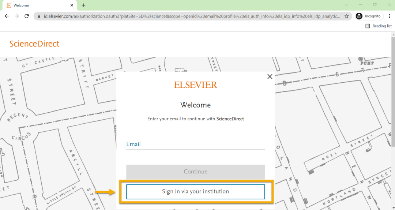Screen dimensions: 395x210
Task: Choose Sign in via your institution
Action: tap(195, 192)
